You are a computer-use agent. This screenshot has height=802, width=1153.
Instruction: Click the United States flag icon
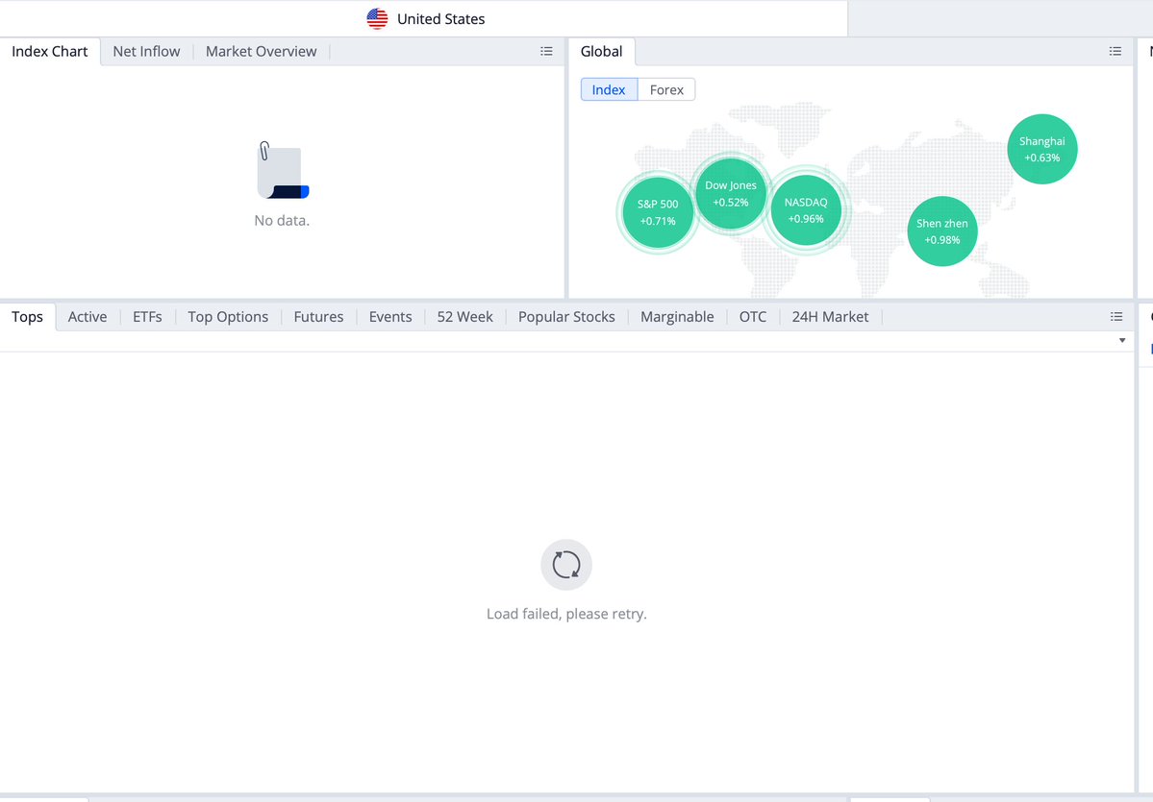click(x=377, y=19)
